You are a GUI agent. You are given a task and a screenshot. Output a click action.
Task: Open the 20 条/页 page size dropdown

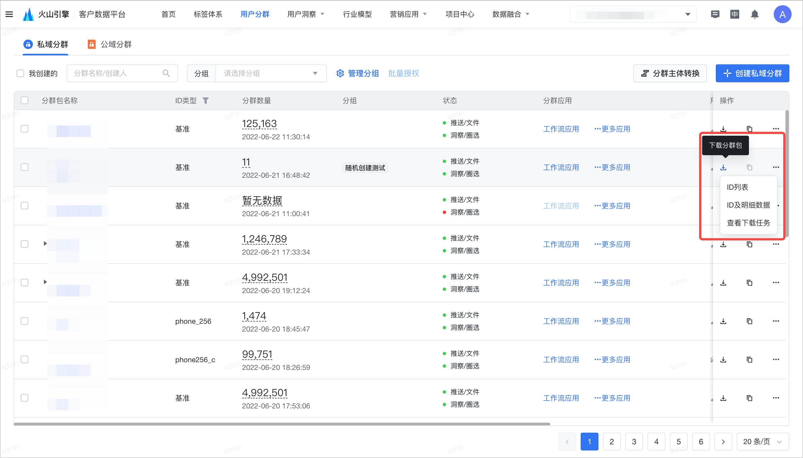tap(762, 442)
